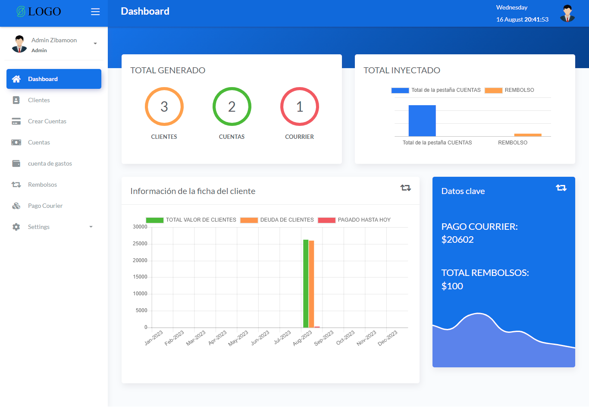
Task: Click the Pago Courier boxes icon
Action: [x=16, y=206]
